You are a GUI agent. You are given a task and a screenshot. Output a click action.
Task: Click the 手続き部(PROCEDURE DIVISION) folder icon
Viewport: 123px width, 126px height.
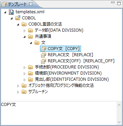(30, 67)
